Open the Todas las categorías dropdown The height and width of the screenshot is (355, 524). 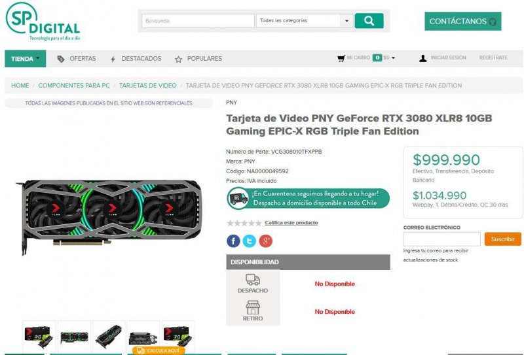305,21
